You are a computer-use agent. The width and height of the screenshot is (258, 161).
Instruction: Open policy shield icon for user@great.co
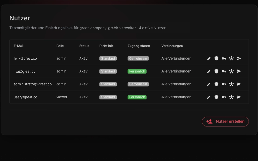click(216, 97)
